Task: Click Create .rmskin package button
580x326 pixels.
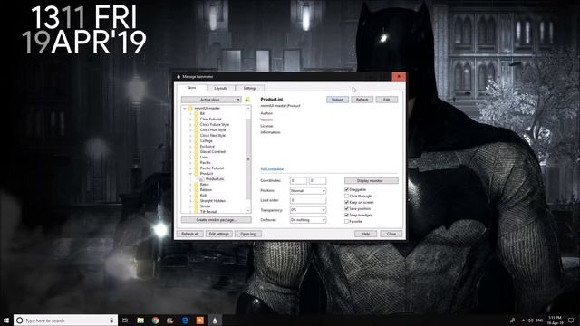Action: [x=217, y=220]
